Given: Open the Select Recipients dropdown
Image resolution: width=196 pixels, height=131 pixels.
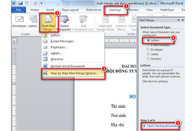Looking at the screenshot, I should [65, 23].
